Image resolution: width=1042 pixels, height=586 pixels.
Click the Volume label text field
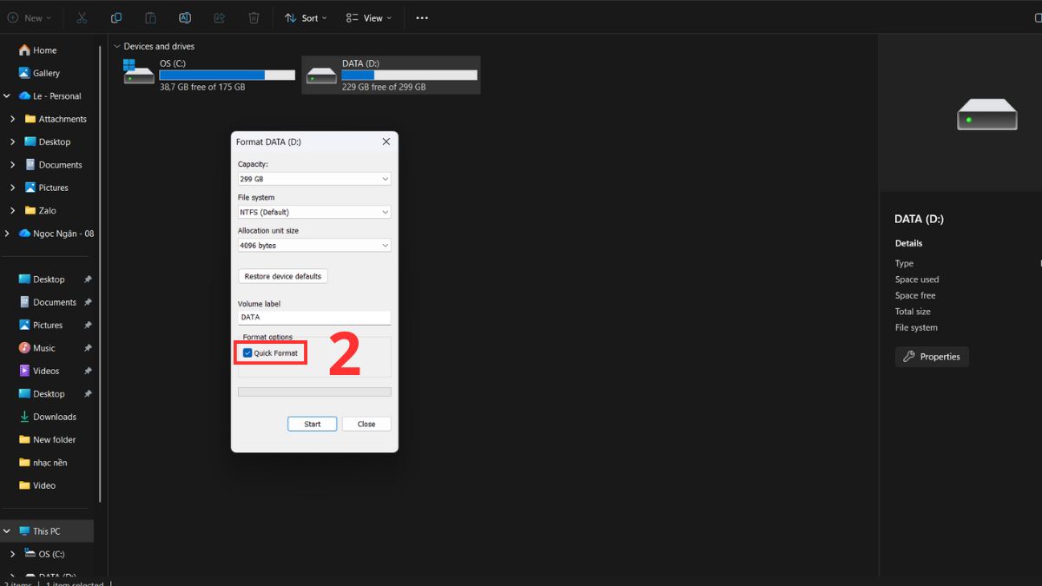[x=313, y=317]
